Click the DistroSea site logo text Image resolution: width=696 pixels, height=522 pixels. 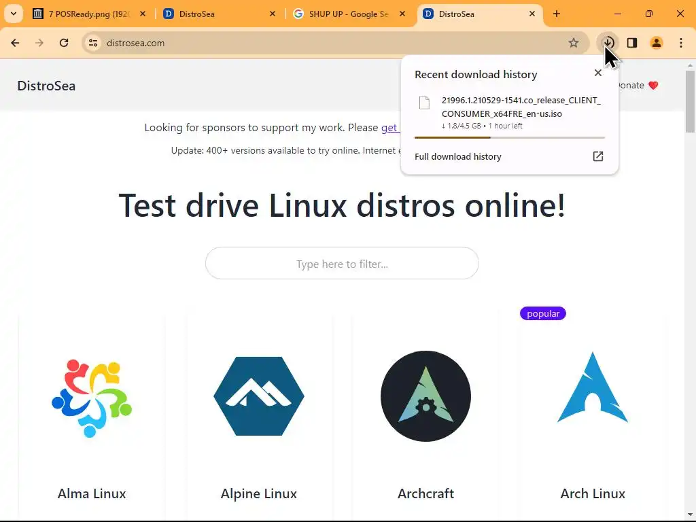pyautogui.click(x=46, y=86)
